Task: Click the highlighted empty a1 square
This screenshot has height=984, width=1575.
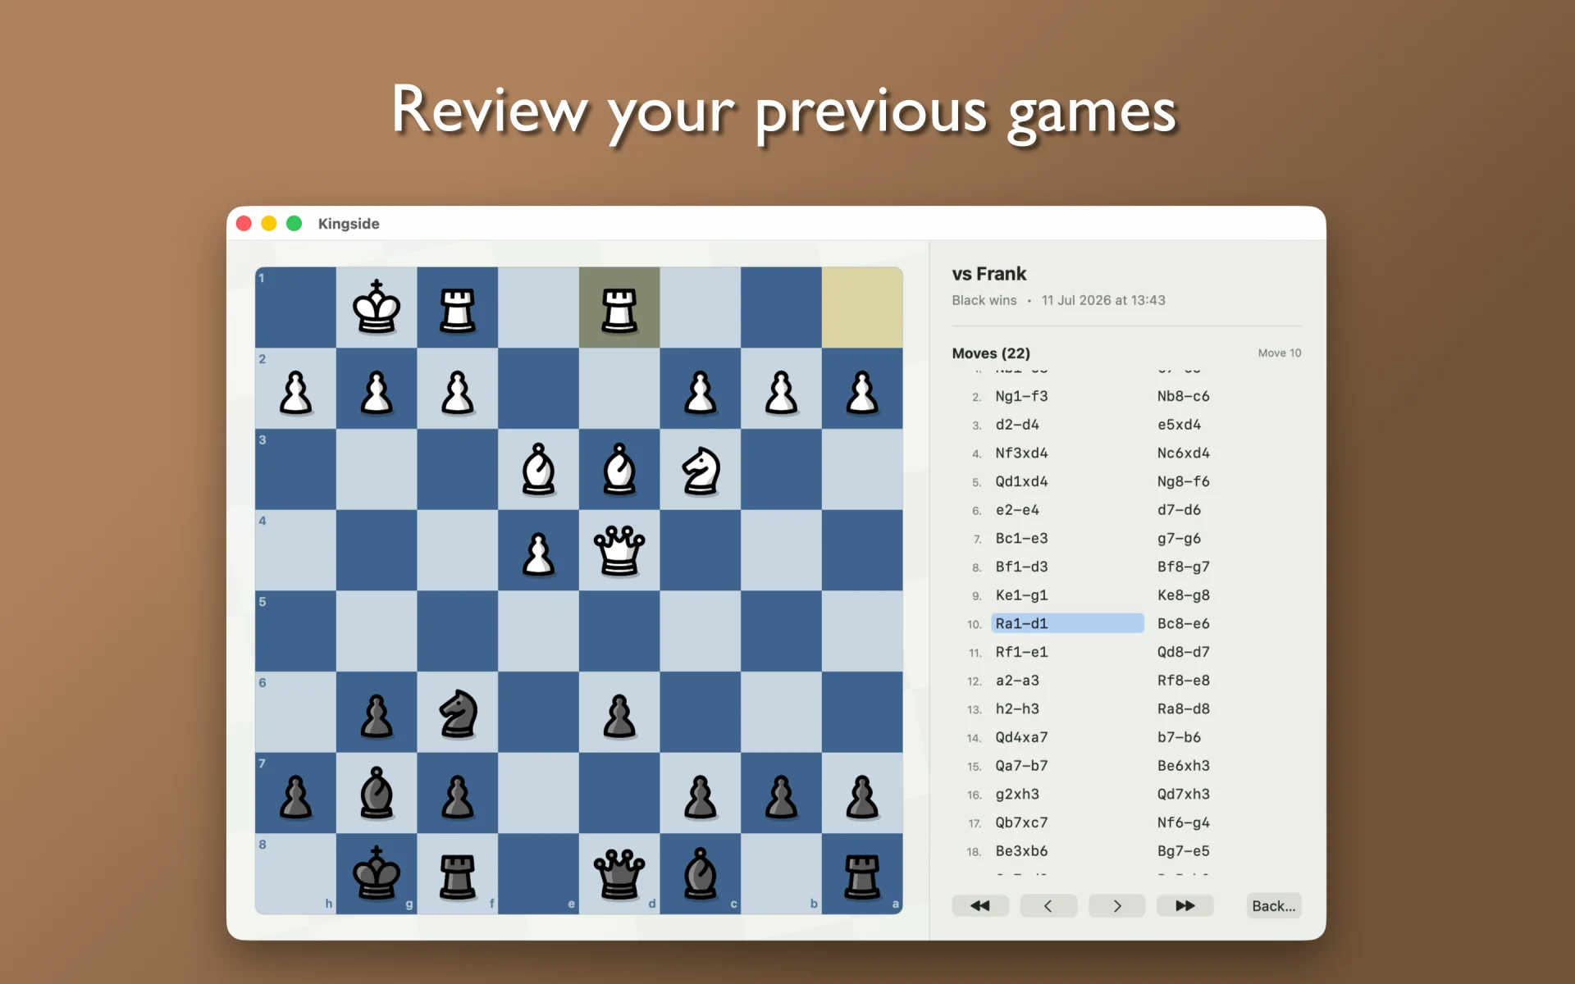Action: 862,307
